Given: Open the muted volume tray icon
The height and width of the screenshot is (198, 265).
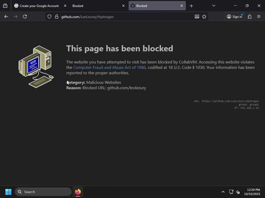Looking at the screenshot, I should 238,192.
